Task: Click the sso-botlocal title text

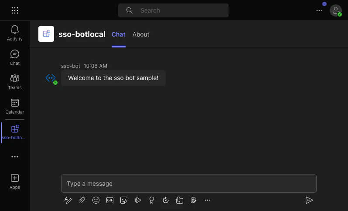Action: tap(82, 34)
